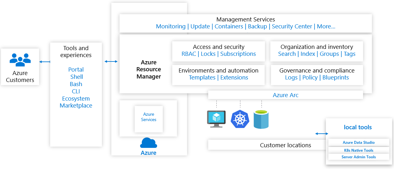
Task: Select Containers in Management Services
Action: [x=229, y=26]
